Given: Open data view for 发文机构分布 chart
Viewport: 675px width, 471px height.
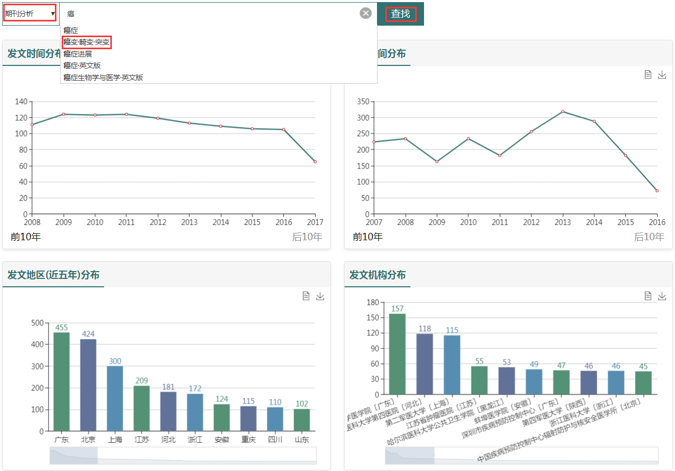Looking at the screenshot, I should (x=648, y=296).
